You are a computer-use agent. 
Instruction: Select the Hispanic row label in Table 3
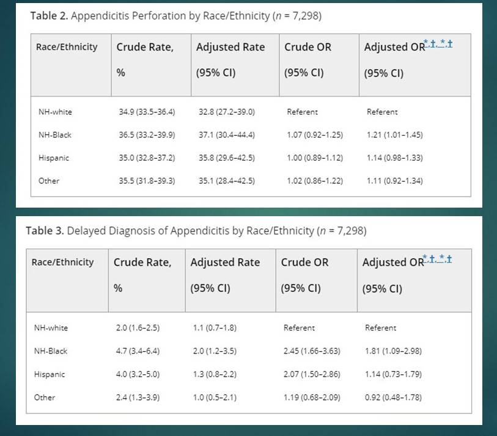pos(50,374)
